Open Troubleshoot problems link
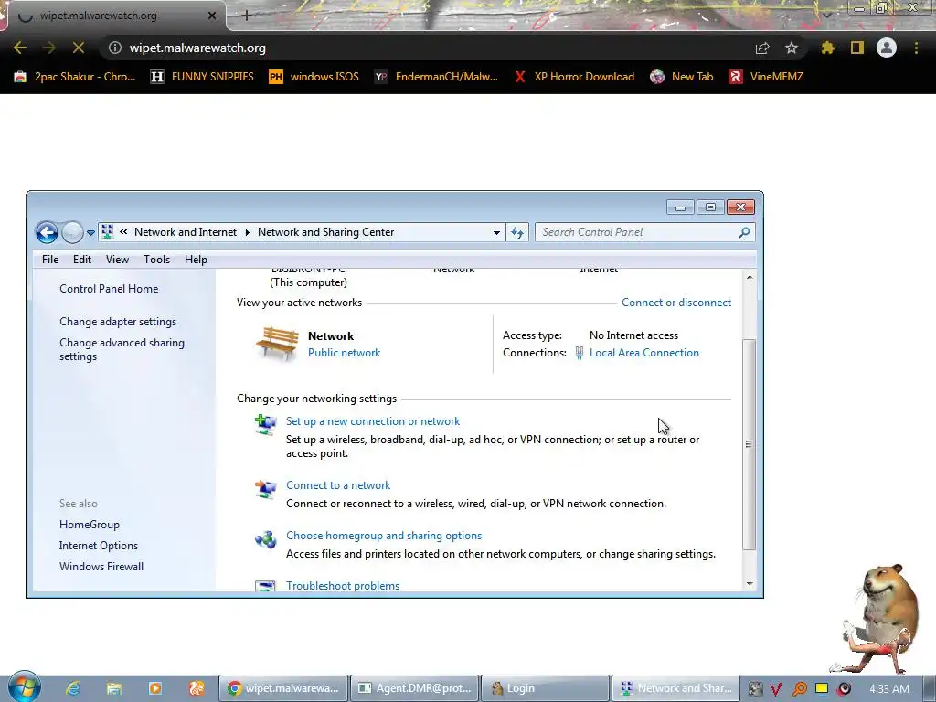936x702 pixels. point(343,585)
